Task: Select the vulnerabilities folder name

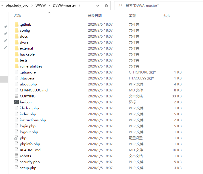Action: click(31, 66)
